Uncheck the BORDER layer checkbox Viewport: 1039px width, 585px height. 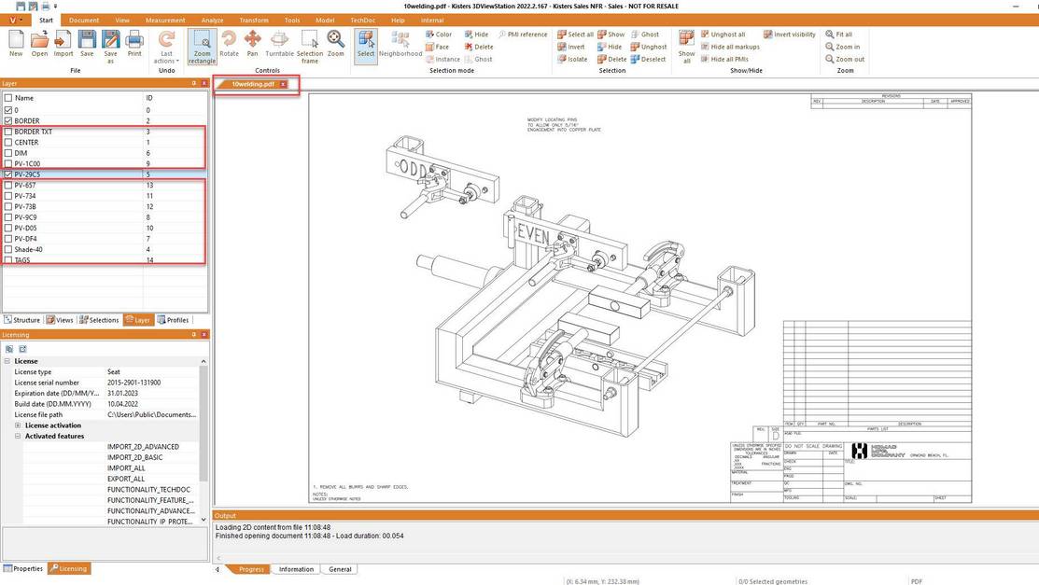8,120
